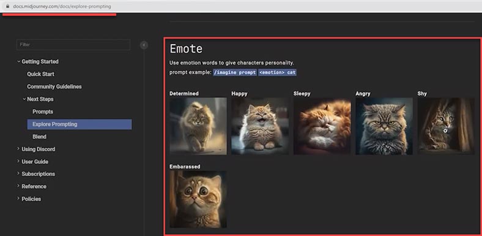The image size is (482, 236).
Task: Open the Next Steps section link
Action: pyautogui.click(x=40, y=99)
